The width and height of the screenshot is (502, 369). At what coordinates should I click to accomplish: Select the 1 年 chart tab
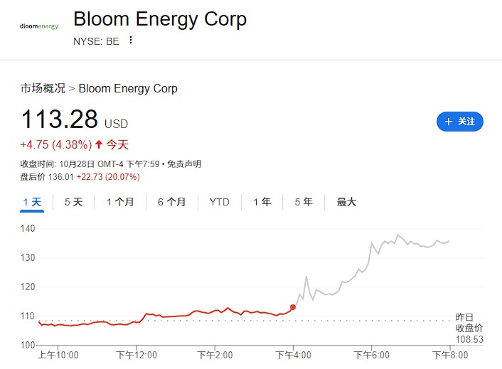coord(262,202)
